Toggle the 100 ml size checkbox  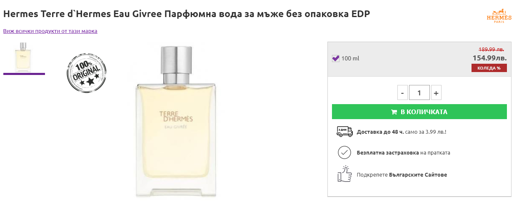[x=336, y=58]
